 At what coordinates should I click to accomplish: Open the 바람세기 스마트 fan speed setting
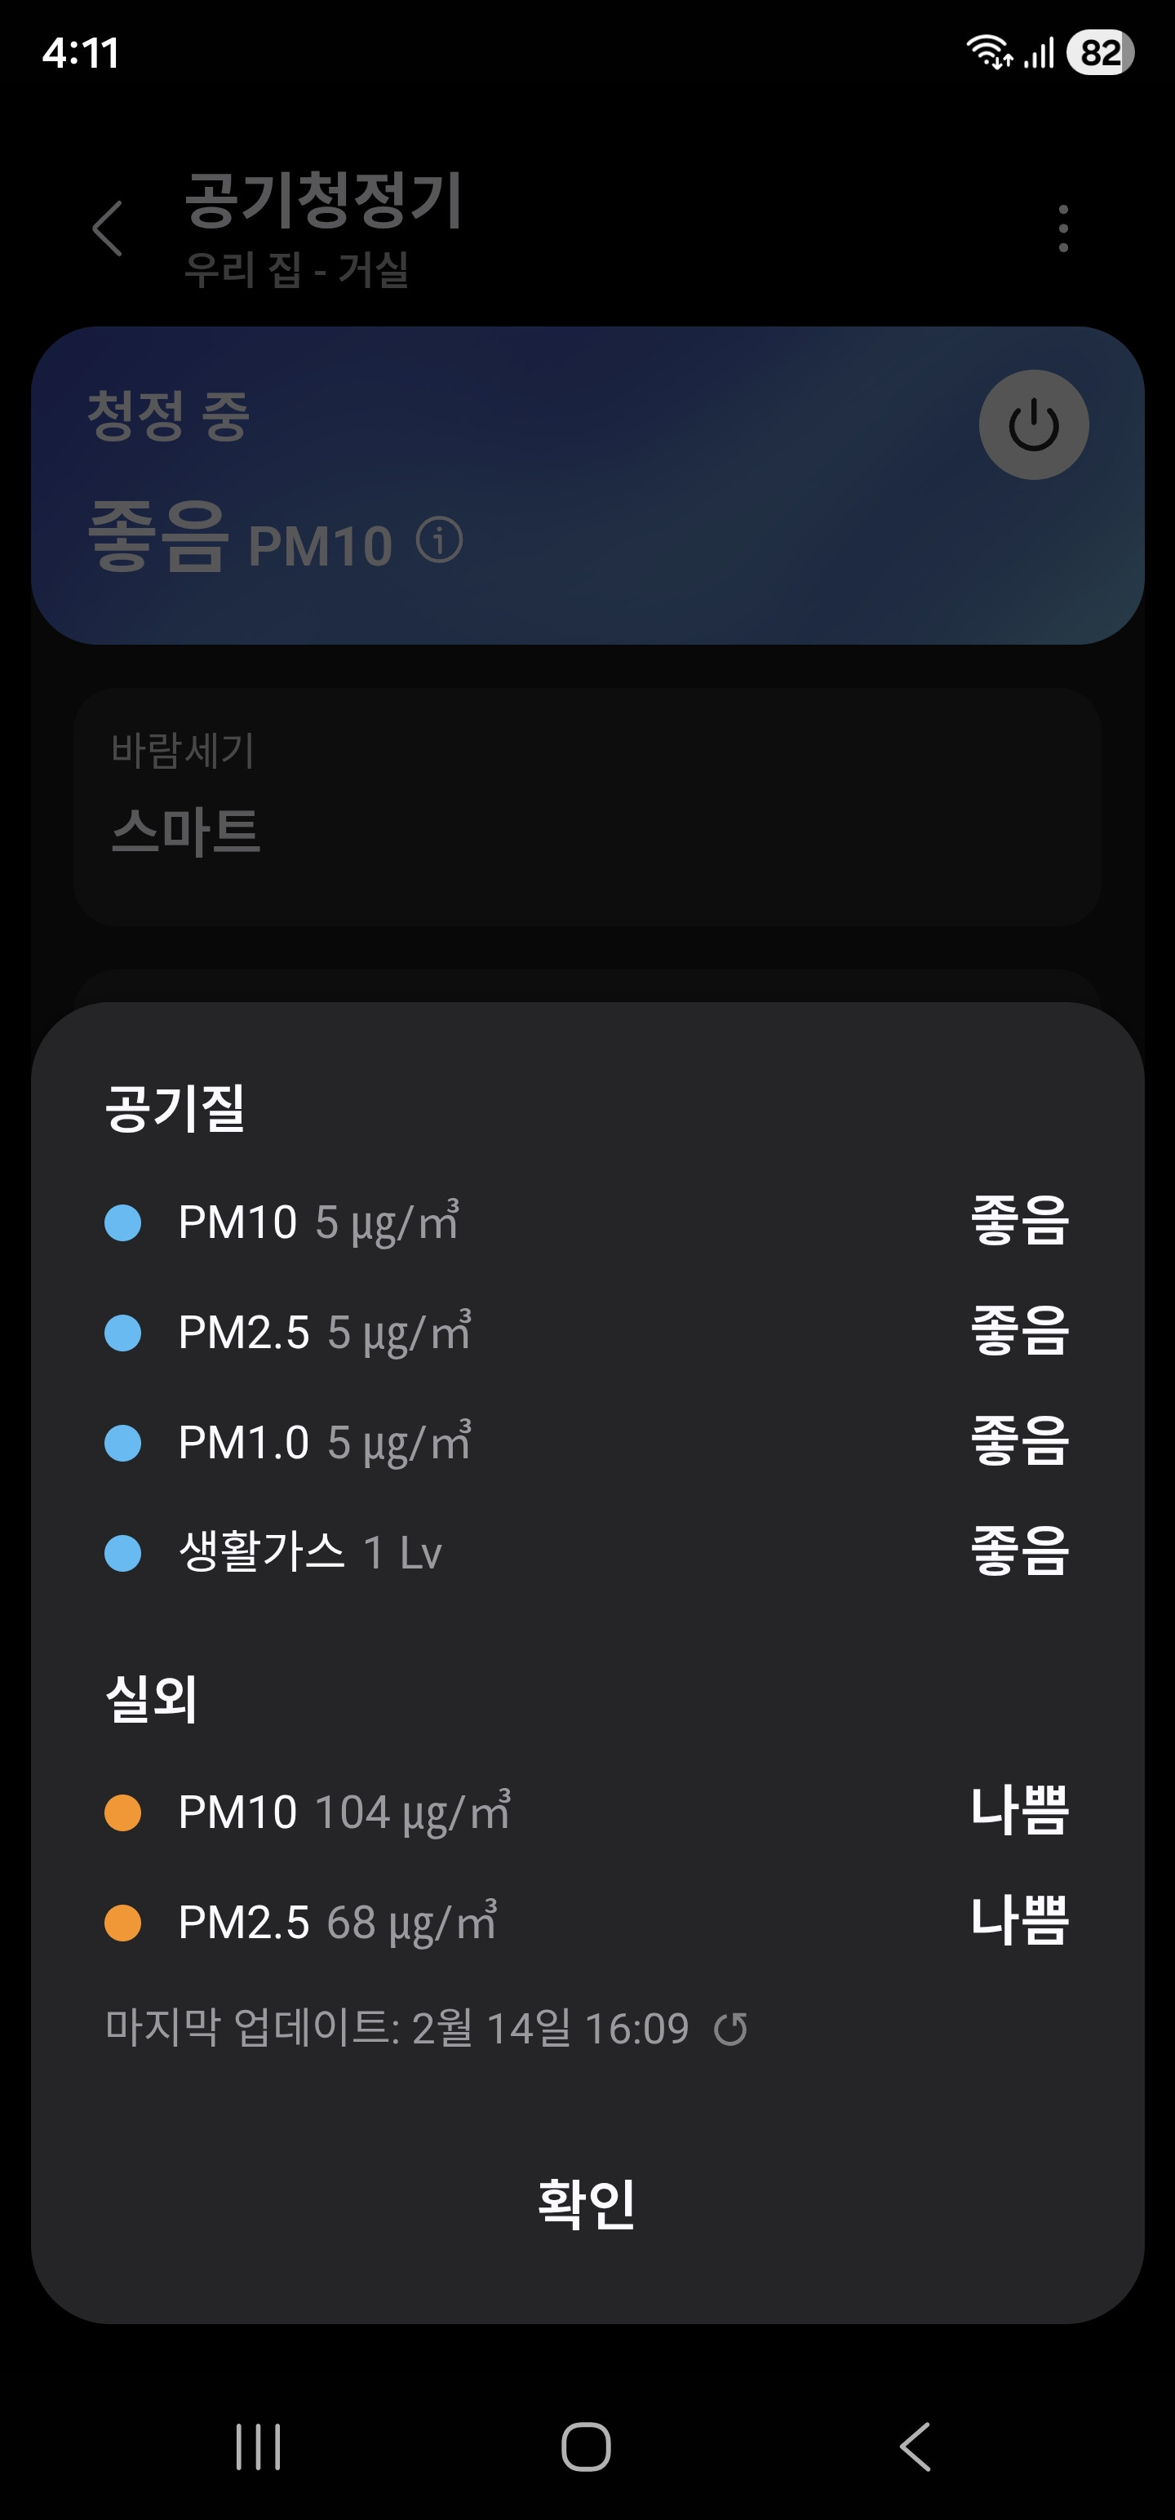point(587,807)
